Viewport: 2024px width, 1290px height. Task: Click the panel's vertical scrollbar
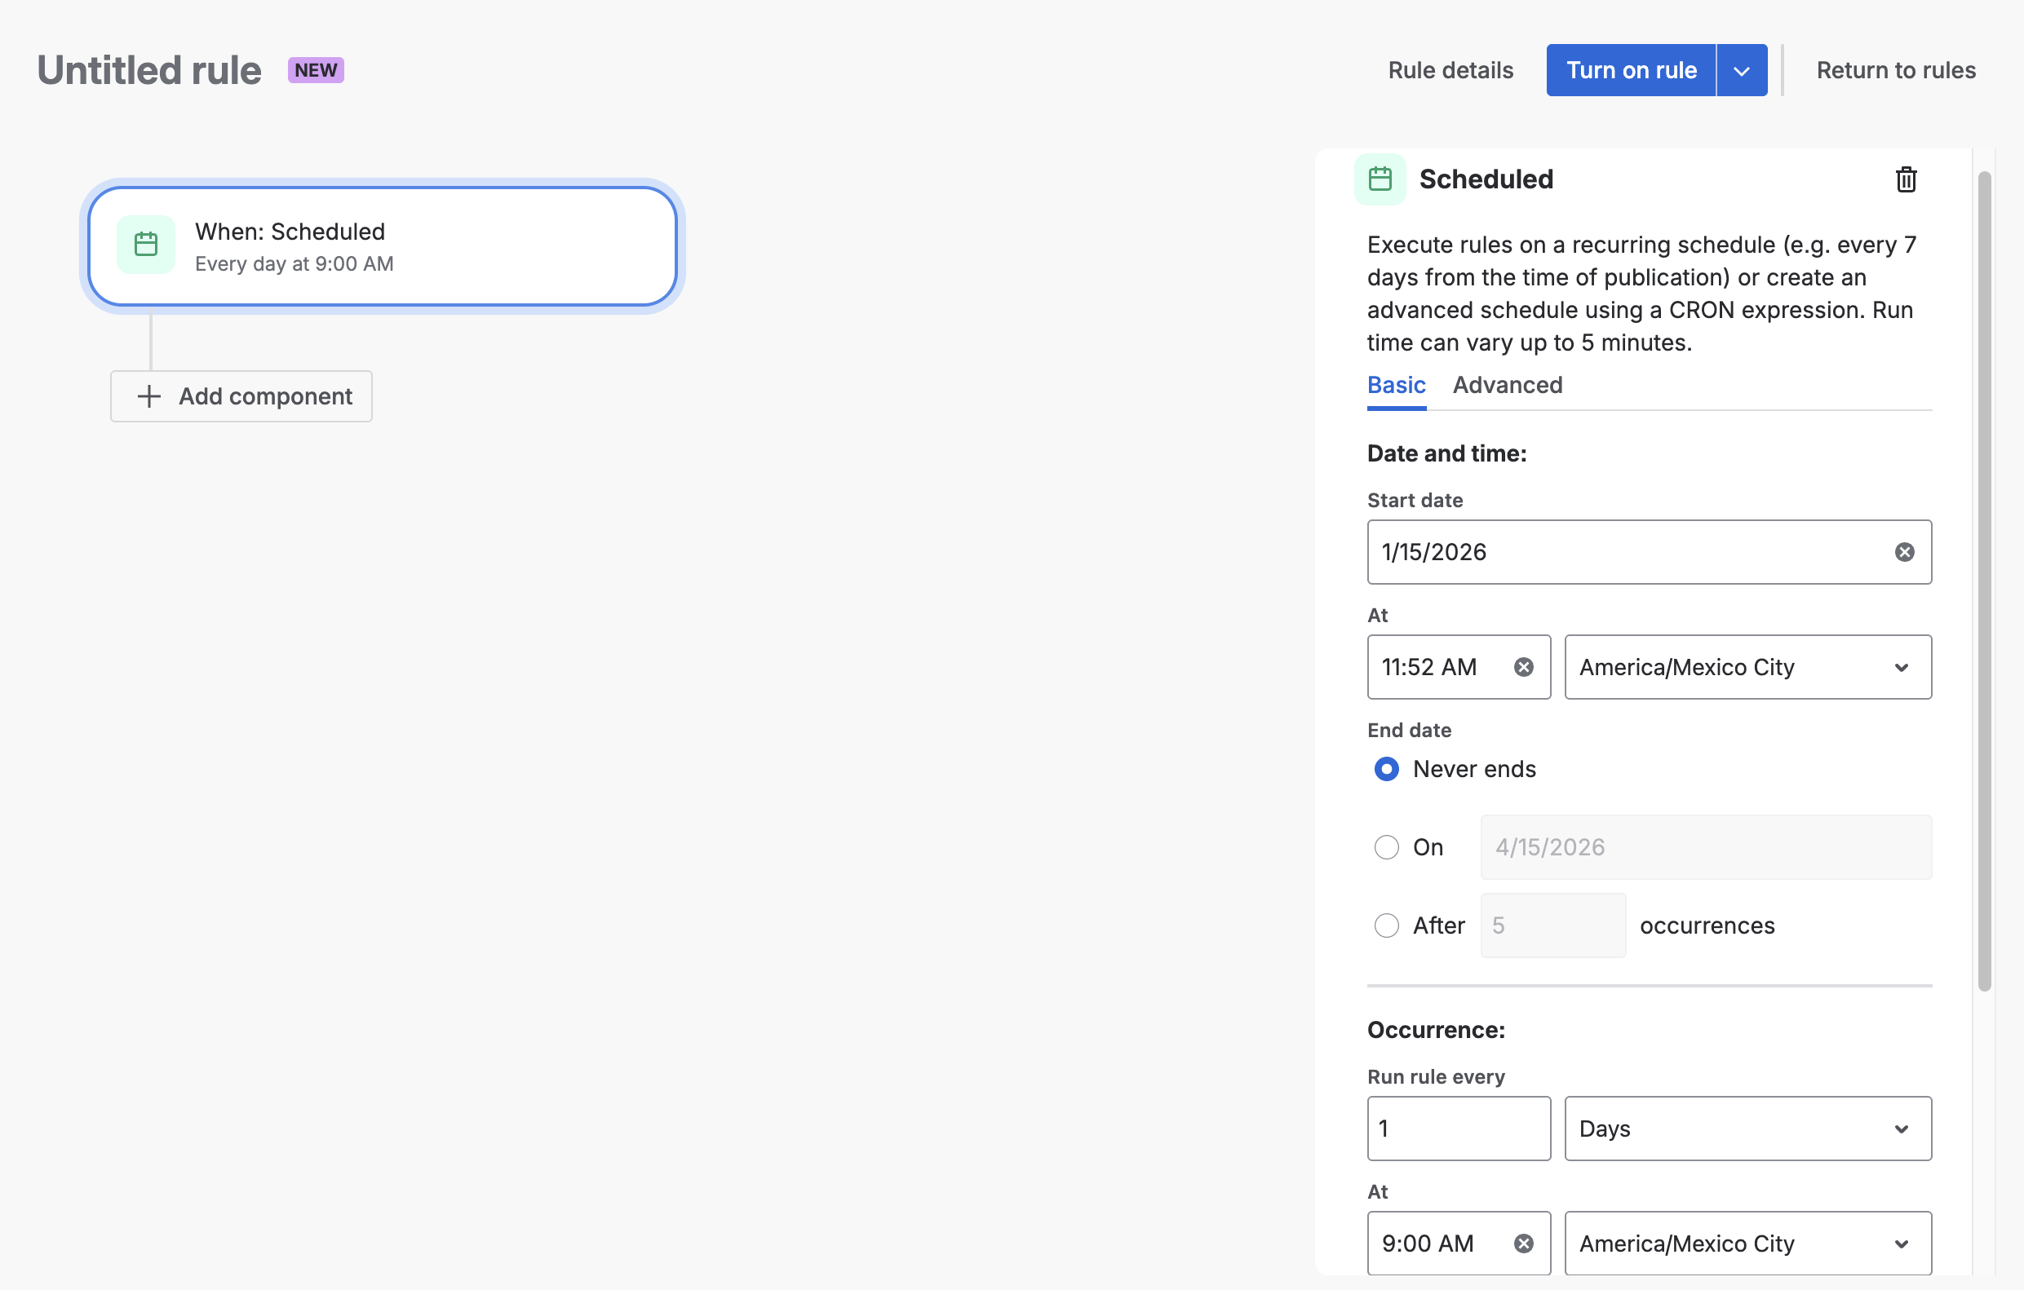pyautogui.click(x=1984, y=580)
